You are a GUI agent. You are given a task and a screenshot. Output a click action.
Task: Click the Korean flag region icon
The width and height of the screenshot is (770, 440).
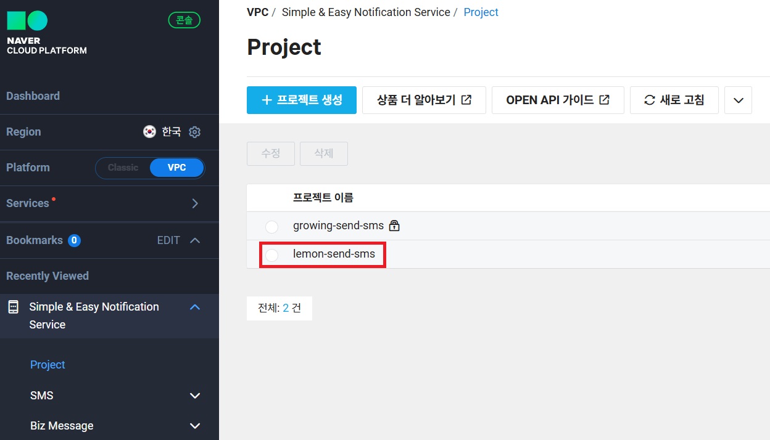tap(149, 132)
